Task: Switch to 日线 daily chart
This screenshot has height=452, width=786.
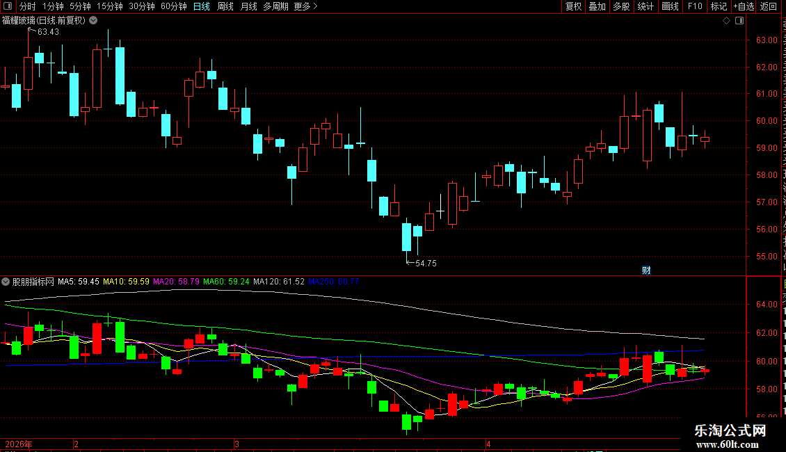Action: tap(202, 6)
